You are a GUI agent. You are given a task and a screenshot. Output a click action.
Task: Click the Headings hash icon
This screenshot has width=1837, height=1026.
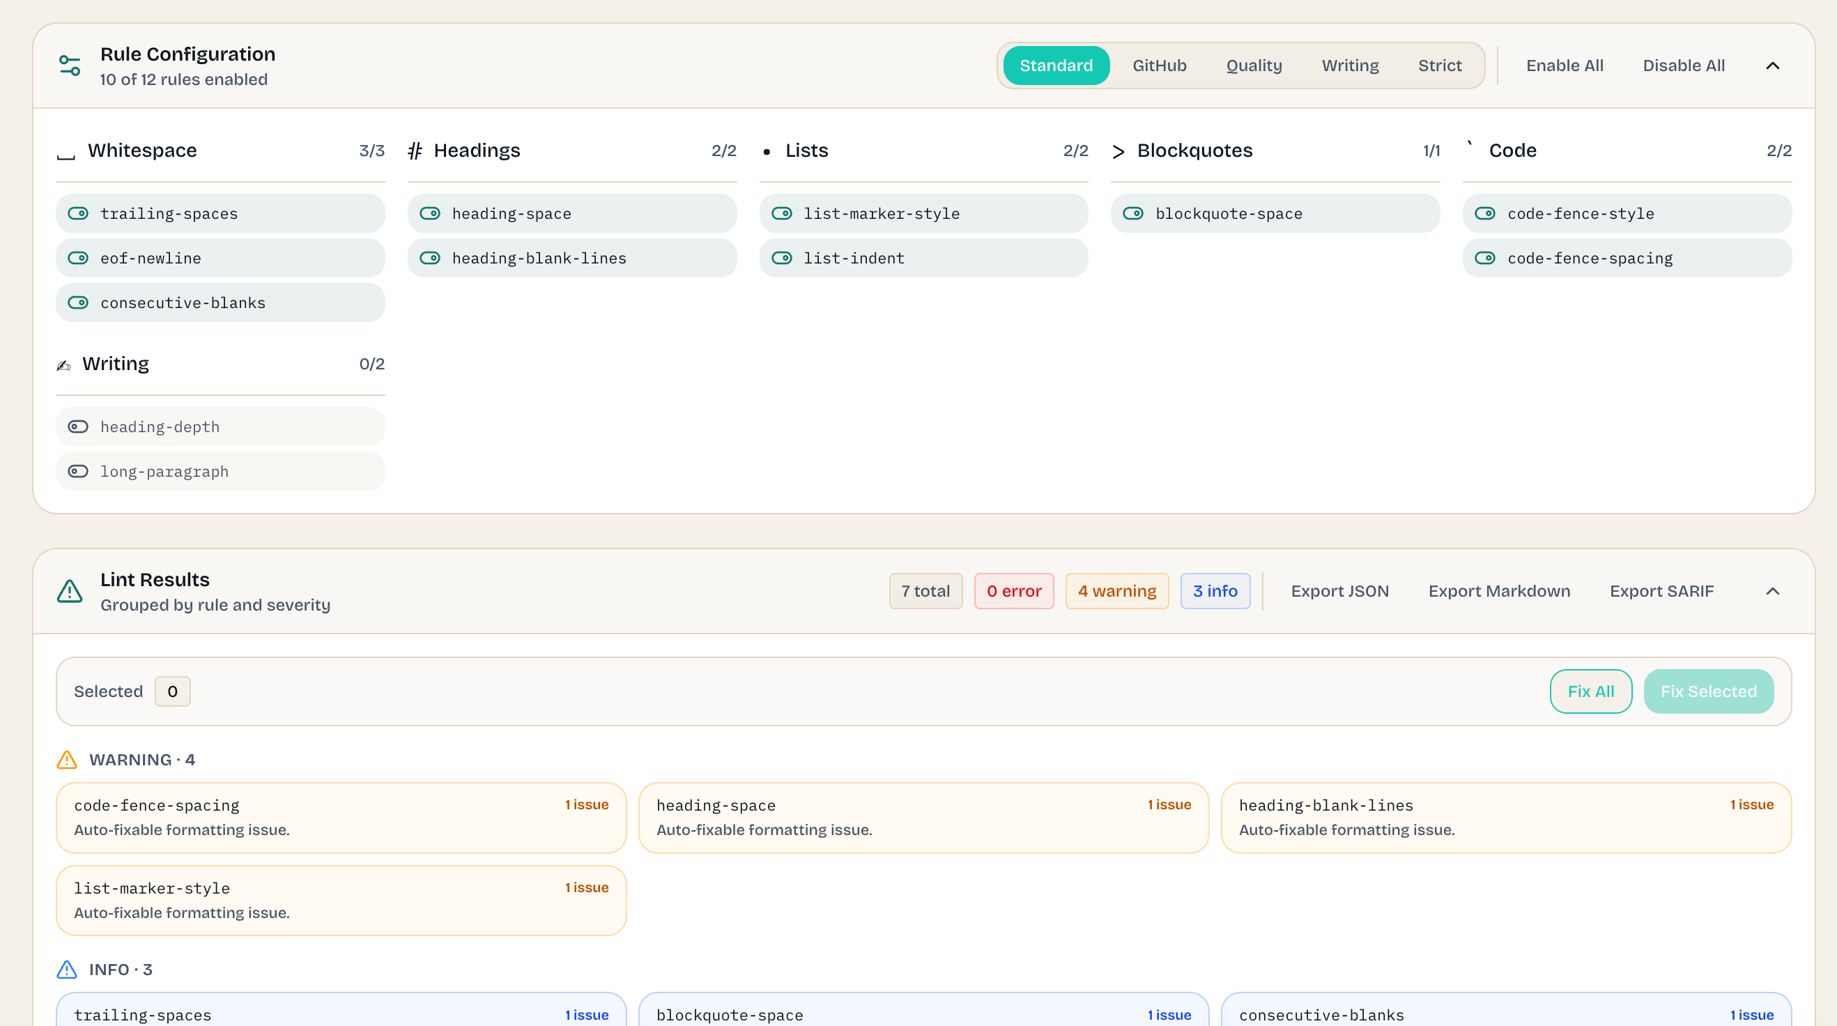point(416,151)
